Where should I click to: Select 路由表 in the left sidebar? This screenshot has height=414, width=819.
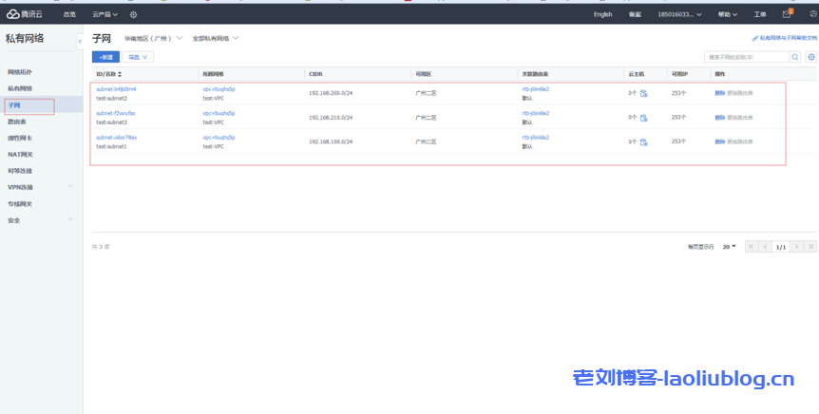click(x=17, y=122)
